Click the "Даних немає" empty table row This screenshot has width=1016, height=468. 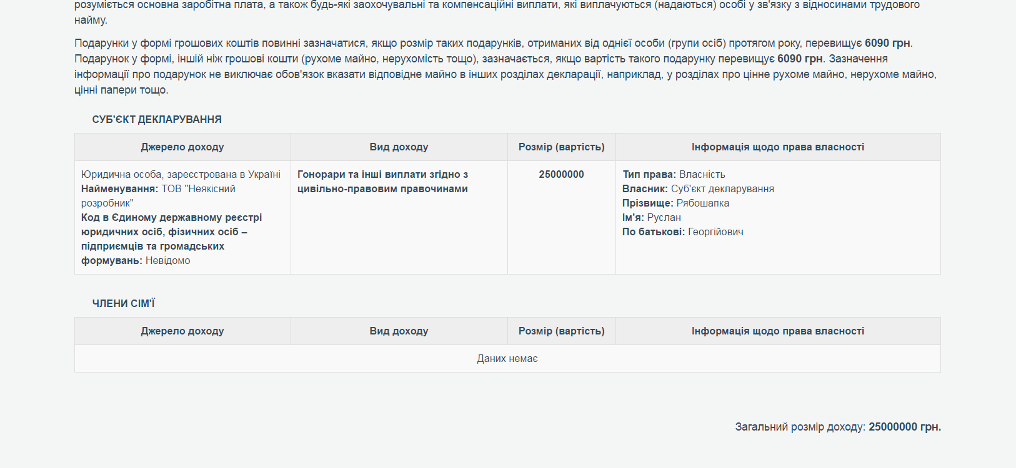click(507, 359)
